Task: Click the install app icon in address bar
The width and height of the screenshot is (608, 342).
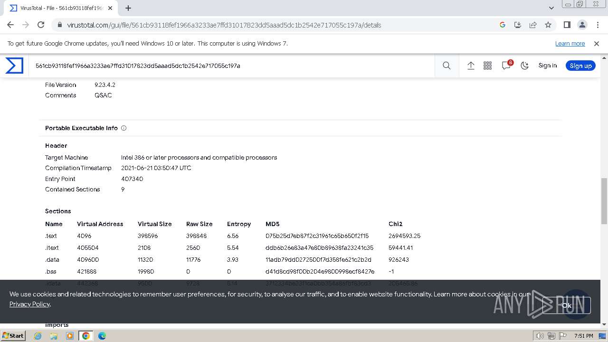Action: 518,25
